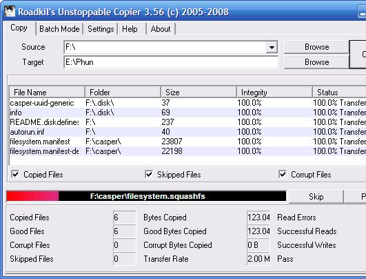Click the Pass label
This screenshot has height=279, width=366.
pos(285,259)
